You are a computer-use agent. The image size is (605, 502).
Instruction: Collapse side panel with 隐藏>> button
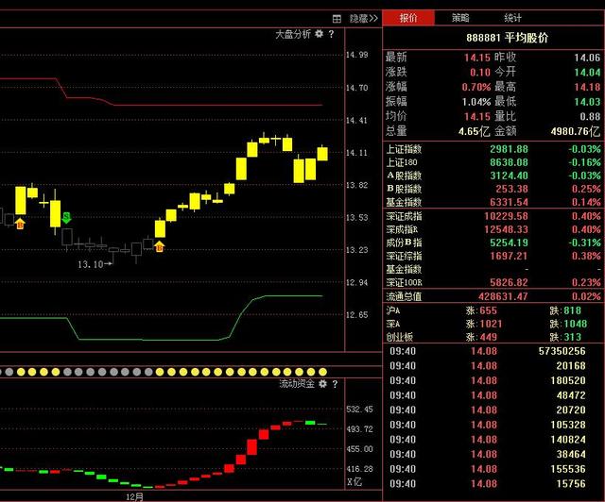tap(363, 18)
